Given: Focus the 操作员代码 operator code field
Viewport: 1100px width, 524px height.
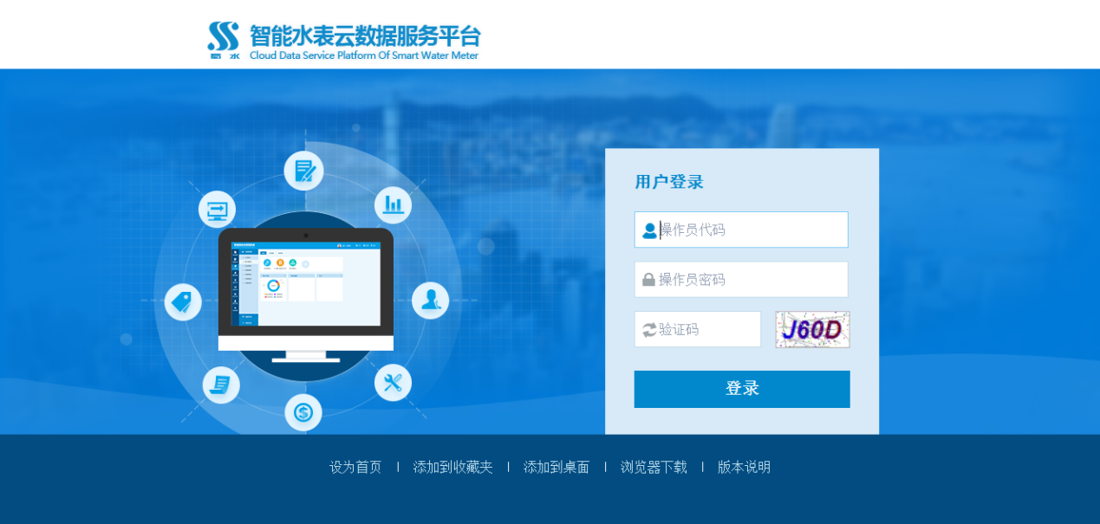Looking at the screenshot, I should click(751, 230).
